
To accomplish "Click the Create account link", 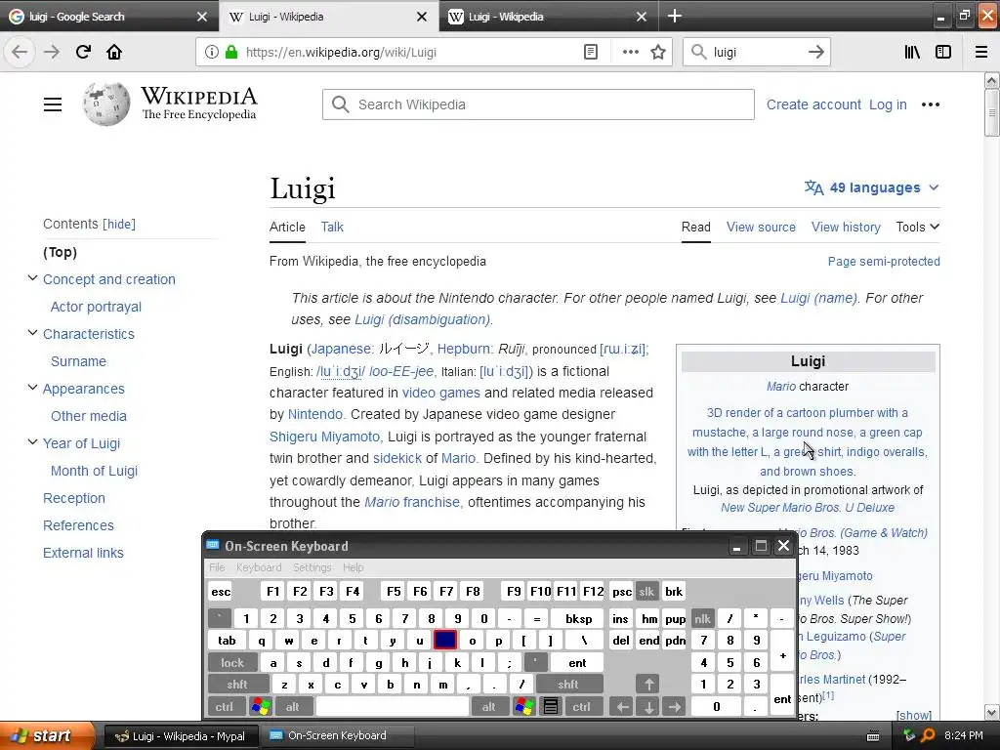I will coord(813,104).
